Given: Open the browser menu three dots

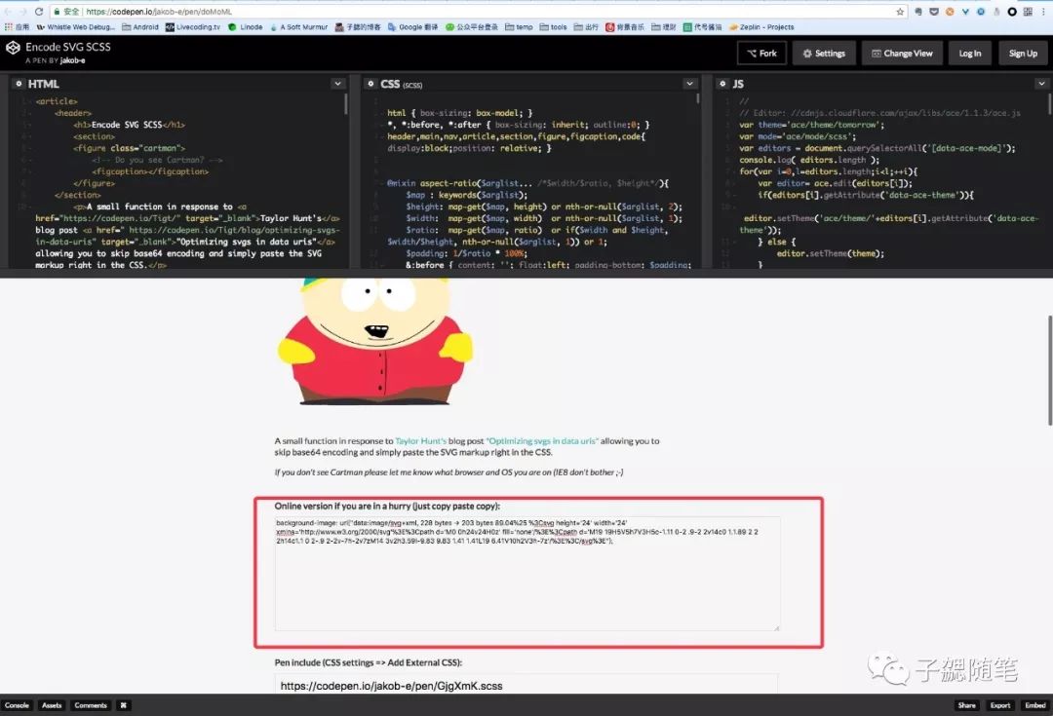Looking at the screenshot, I should pos(1043,12).
